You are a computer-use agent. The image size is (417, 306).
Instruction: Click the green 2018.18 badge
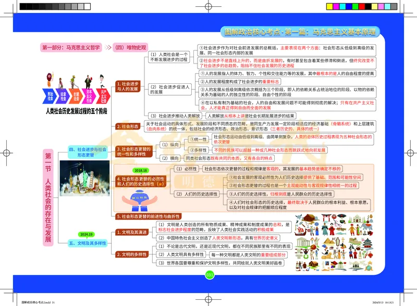point(141,170)
